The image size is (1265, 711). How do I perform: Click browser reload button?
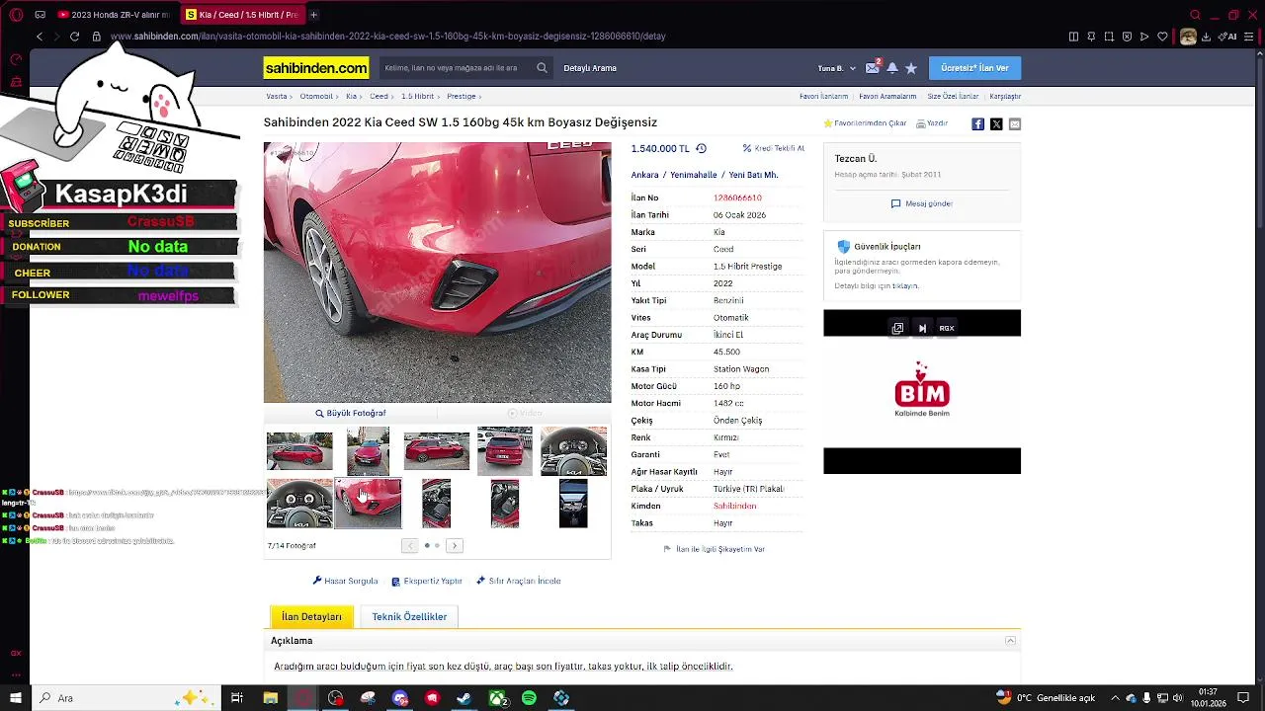(x=74, y=37)
